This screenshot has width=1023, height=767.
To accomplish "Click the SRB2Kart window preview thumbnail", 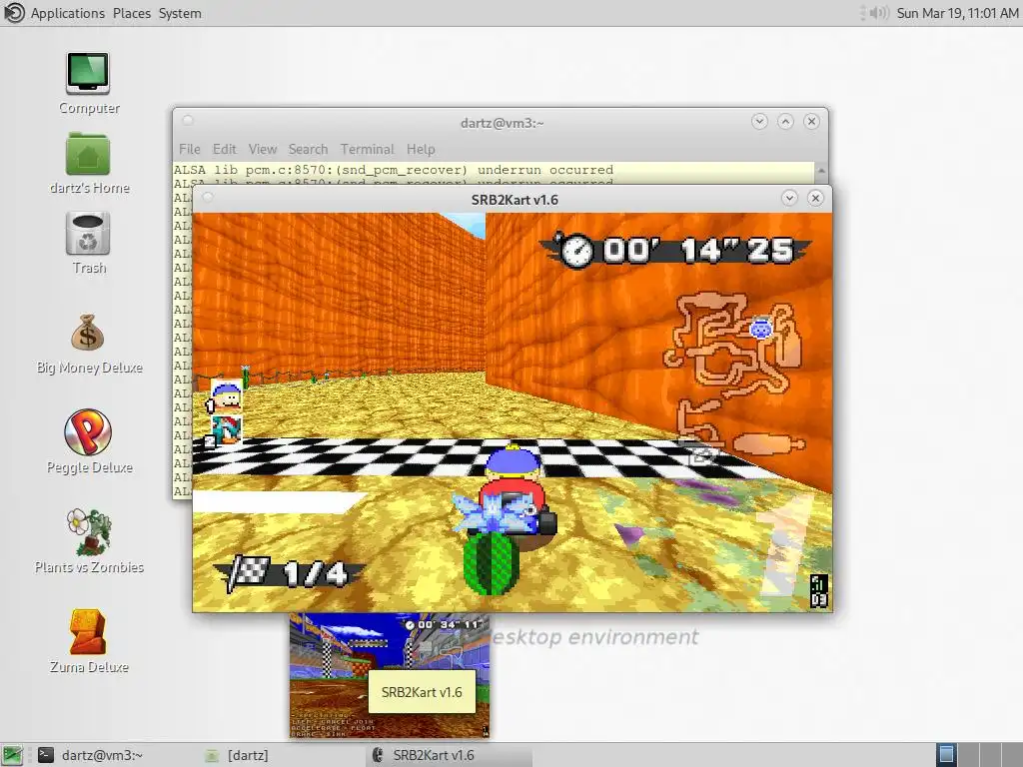I will [390, 676].
